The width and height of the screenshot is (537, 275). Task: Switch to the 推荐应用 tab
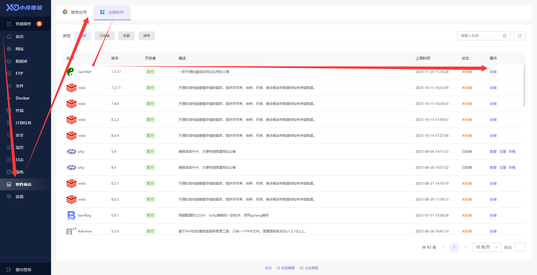tap(75, 12)
